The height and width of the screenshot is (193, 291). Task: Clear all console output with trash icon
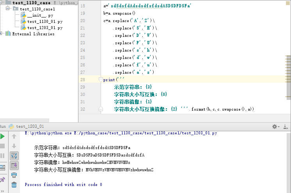(x=14, y=185)
